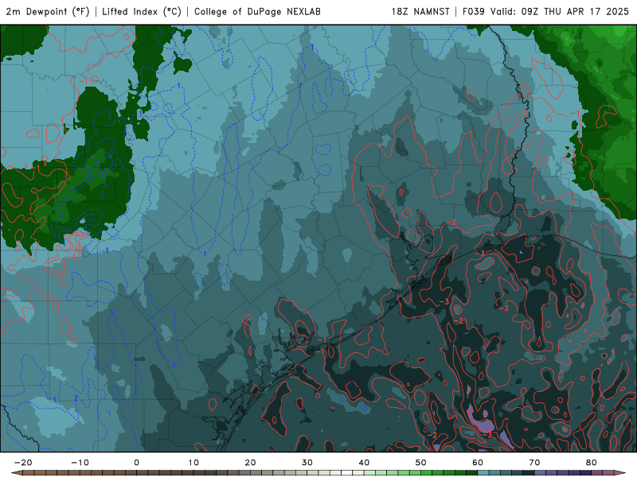The height and width of the screenshot is (477, 637).
Task: Click the '80' label on the color scale
Action: [x=592, y=463]
